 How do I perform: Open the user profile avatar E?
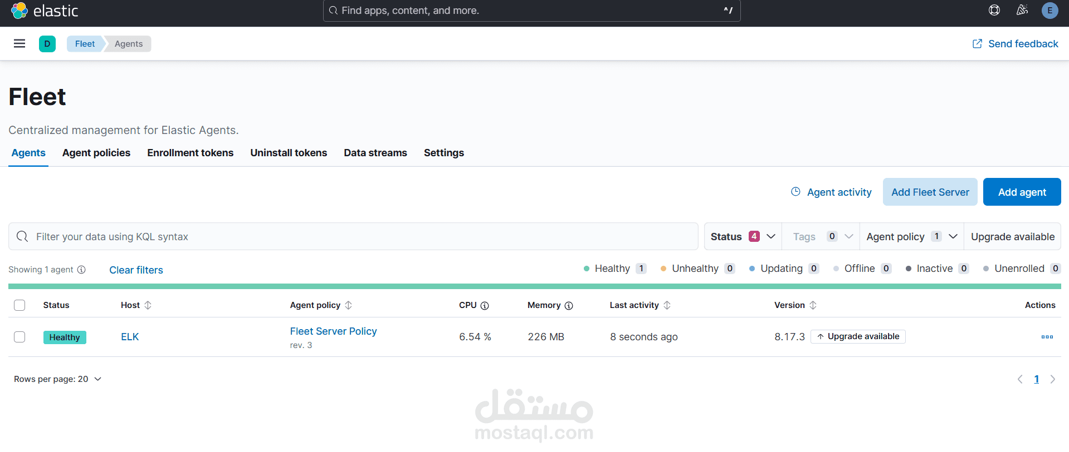[1050, 10]
